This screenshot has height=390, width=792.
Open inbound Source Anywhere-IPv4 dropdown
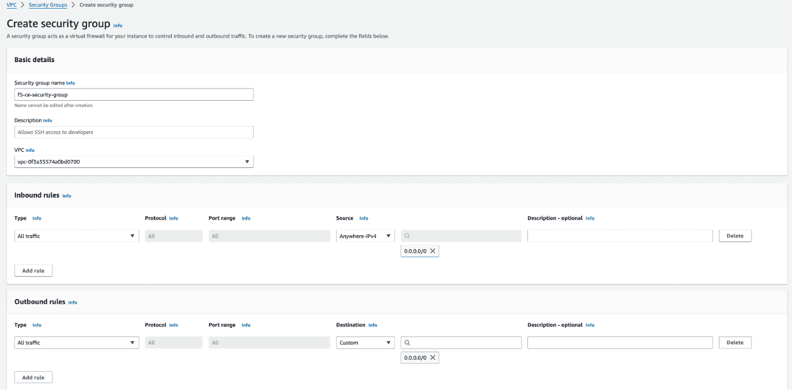click(x=365, y=236)
